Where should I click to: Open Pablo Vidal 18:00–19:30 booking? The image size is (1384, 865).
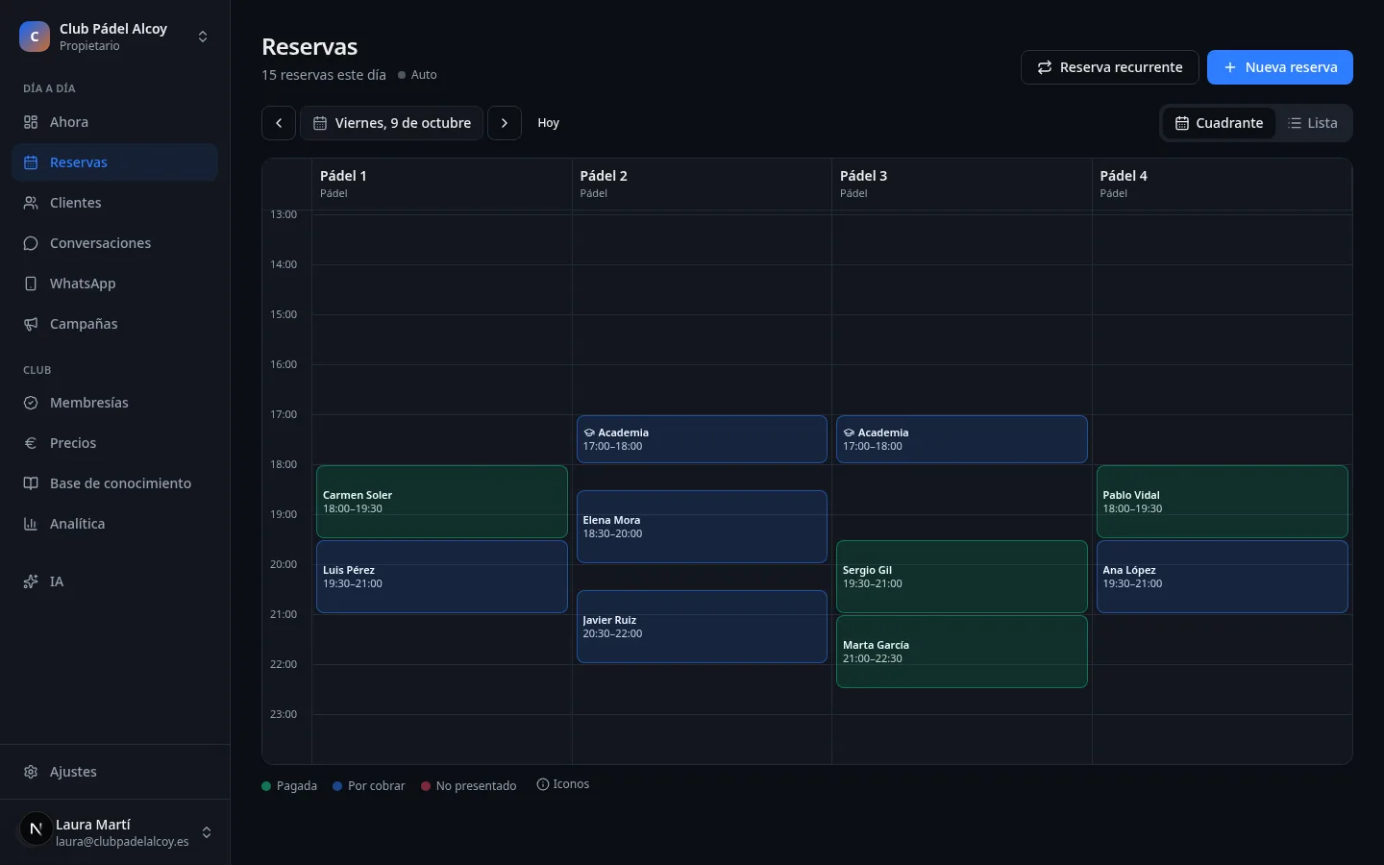tap(1223, 502)
